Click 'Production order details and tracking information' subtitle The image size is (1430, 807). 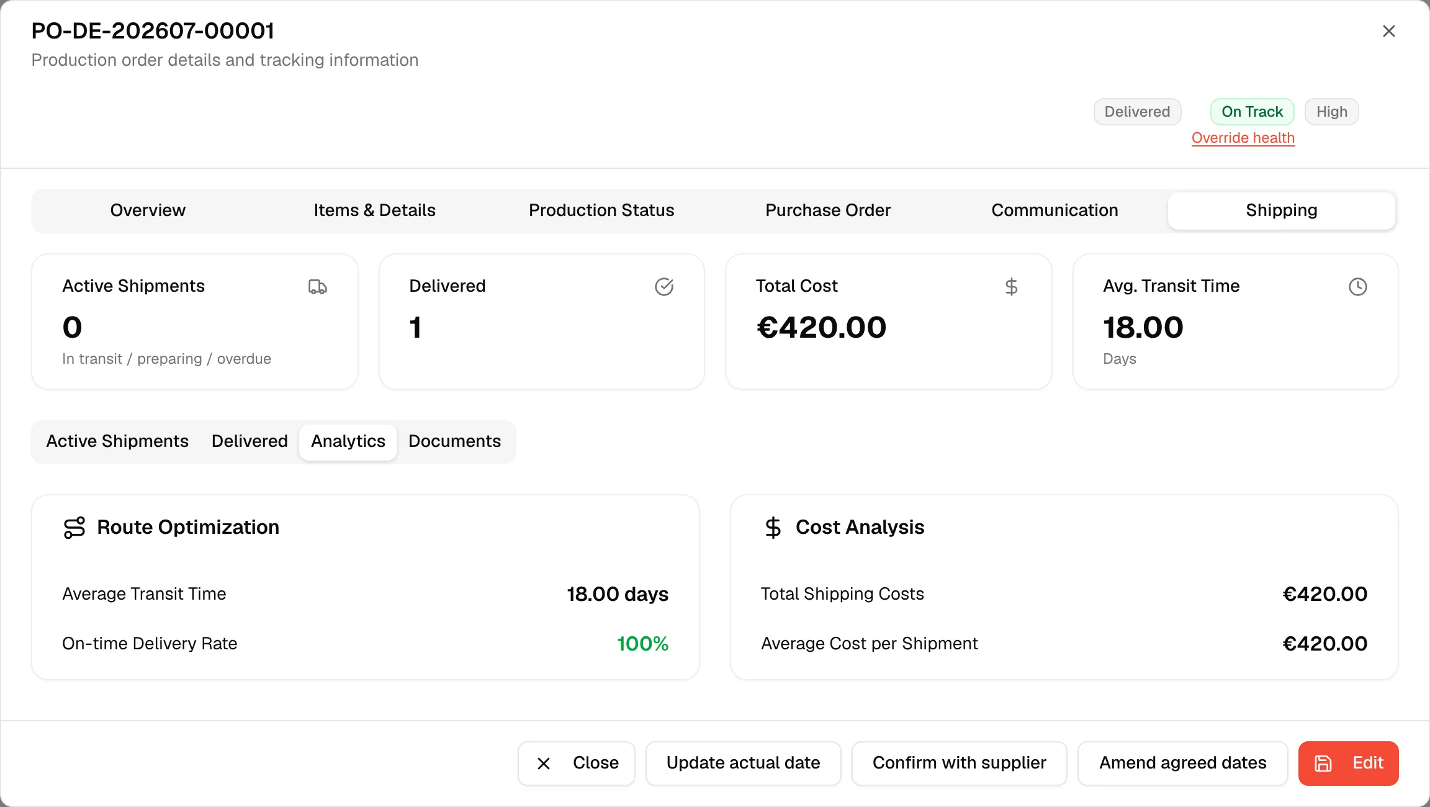tap(225, 60)
